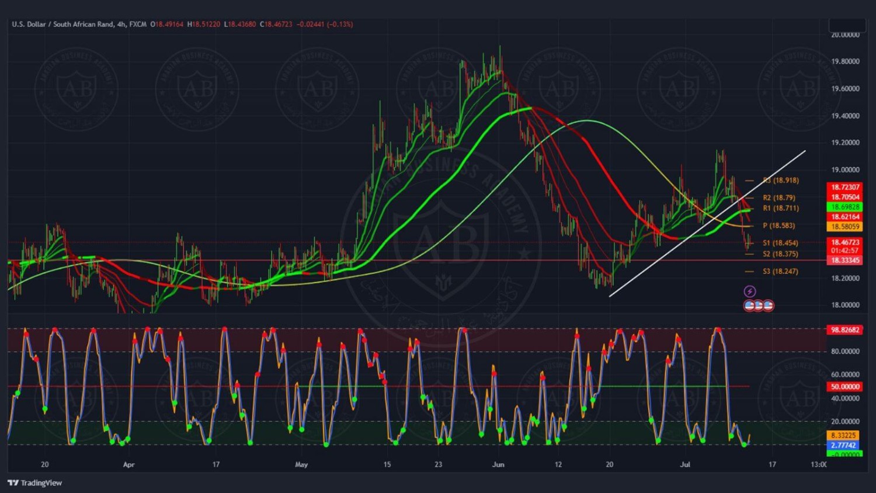Image resolution: width=876 pixels, height=493 pixels.
Task: Click the S3 (18.247) support label
Action: [x=780, y=272]
